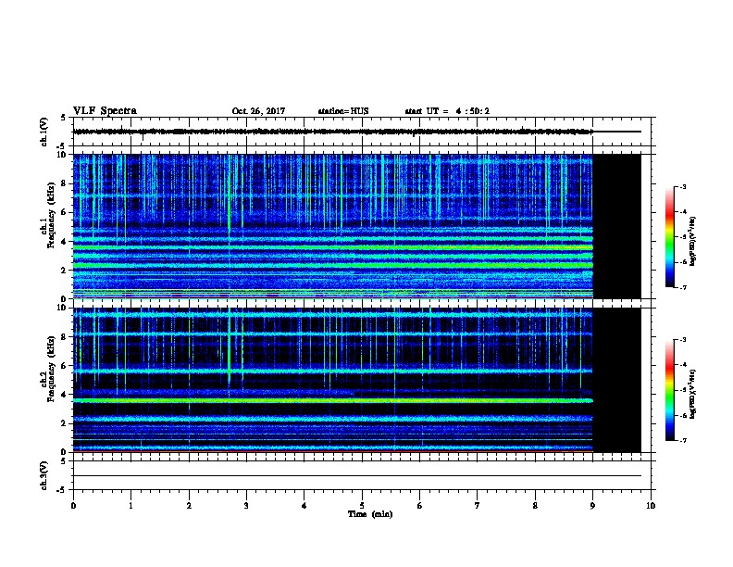Click the ch.2 frequency axis "6" tick label
Viewport: 733px width, 567px height.
(64, 366)
